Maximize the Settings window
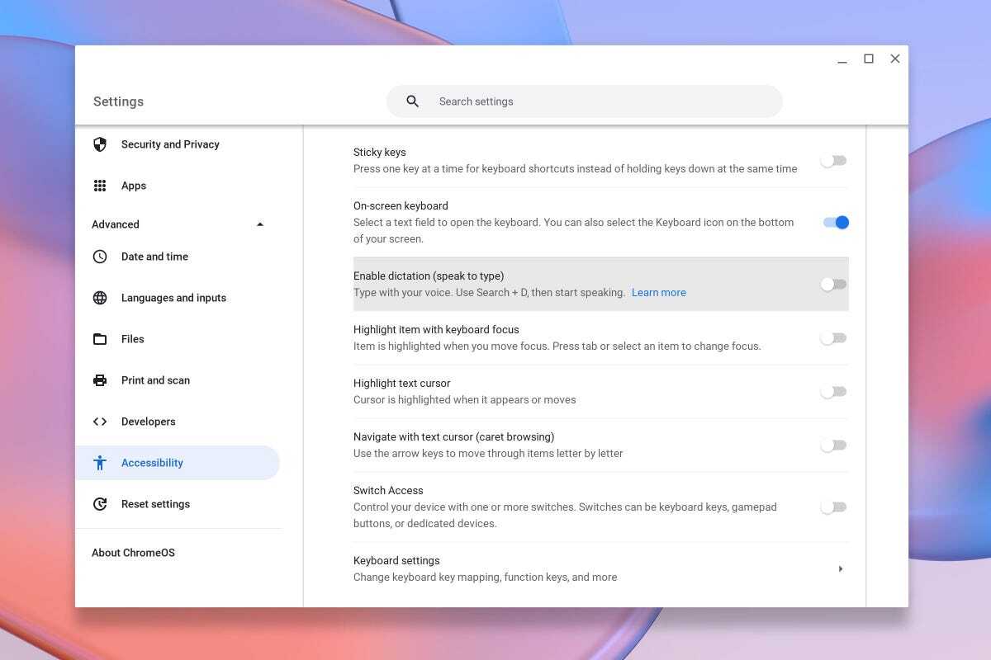 (869, 59)
